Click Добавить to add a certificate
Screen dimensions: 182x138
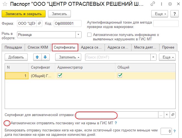[x=16, y=57]
